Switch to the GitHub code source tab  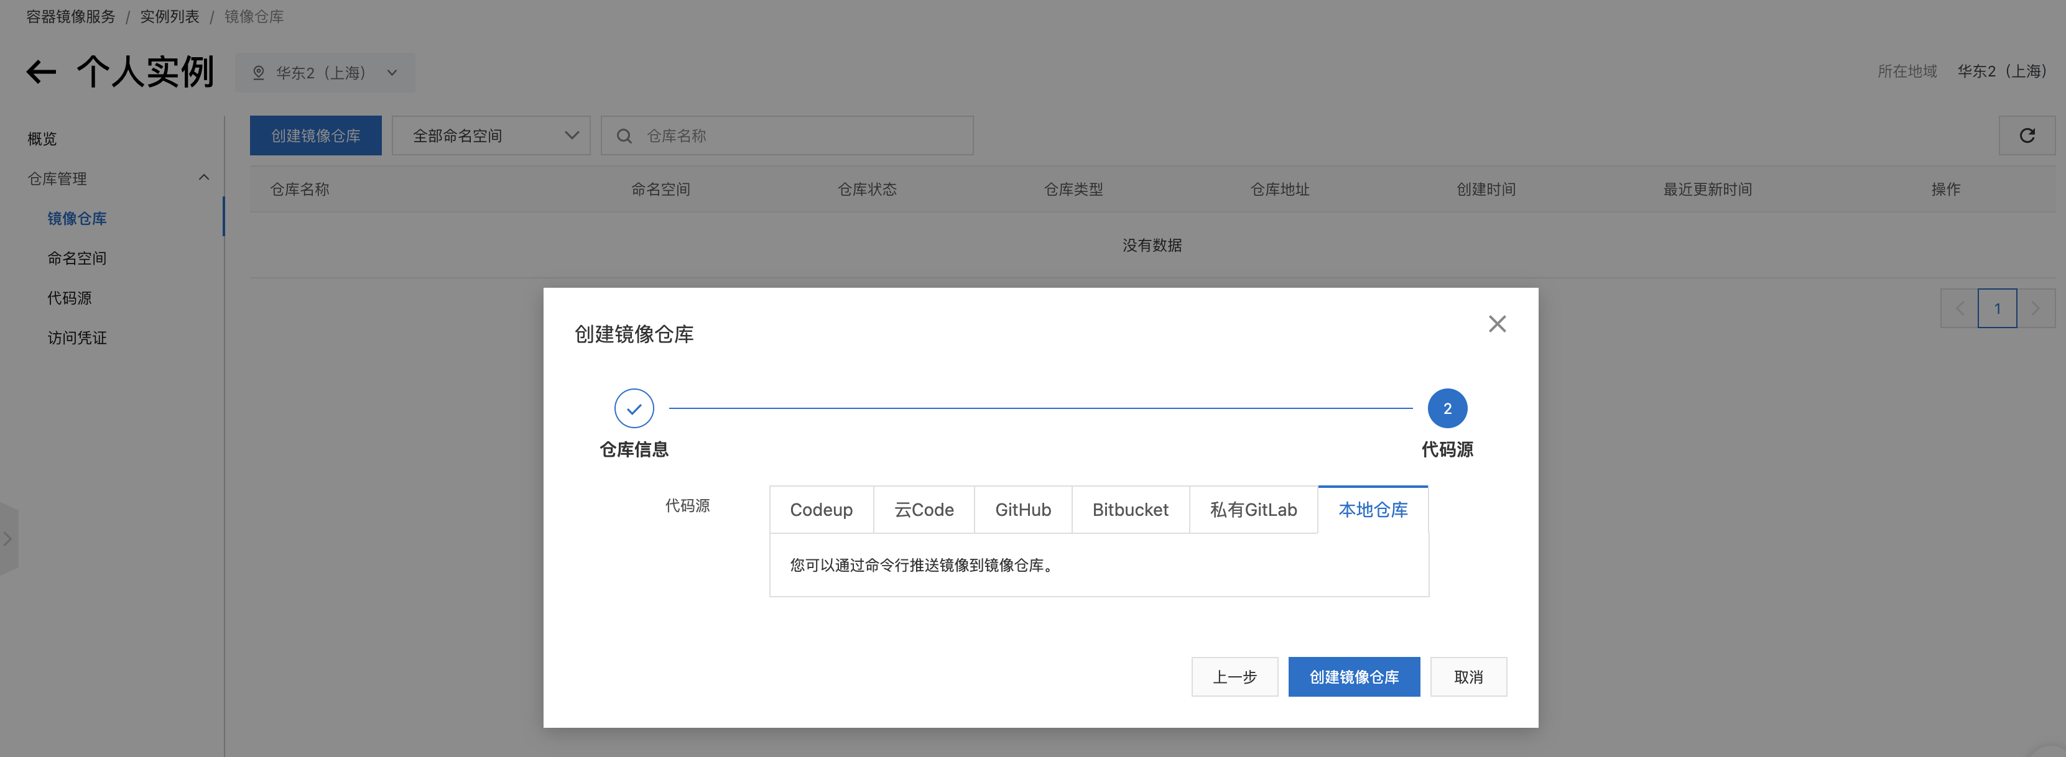(x=1022, y=510)
